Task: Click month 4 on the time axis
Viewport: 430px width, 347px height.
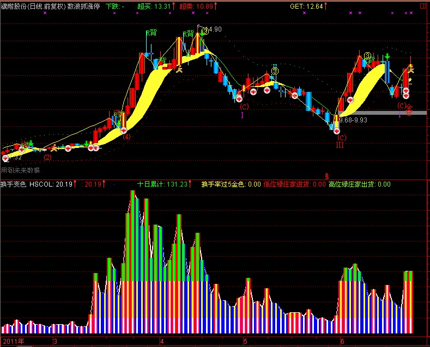Action: click(x=162, y=341)
